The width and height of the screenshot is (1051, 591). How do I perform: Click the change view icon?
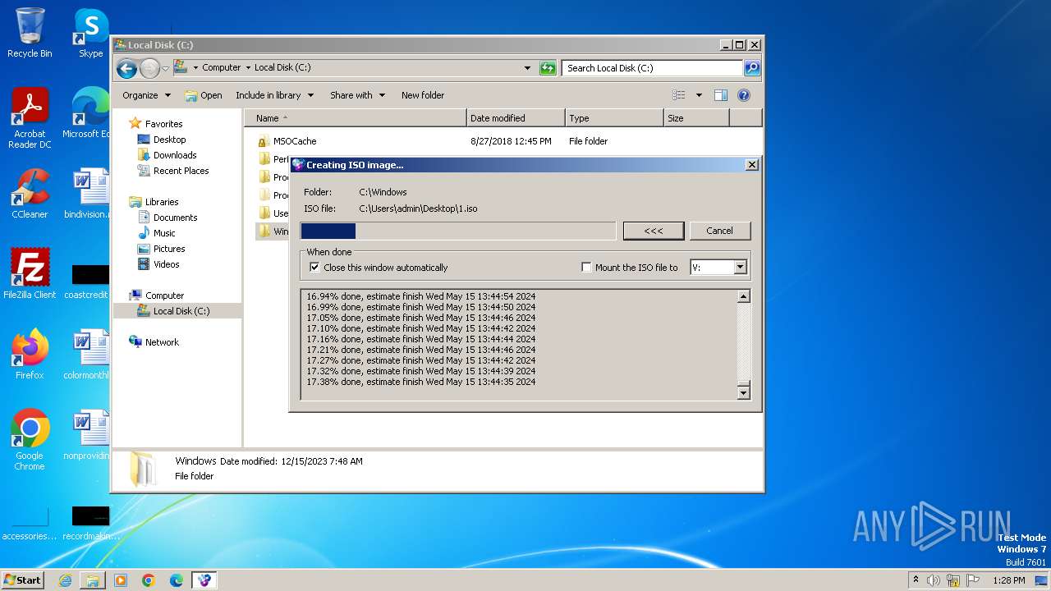point(678,95)
